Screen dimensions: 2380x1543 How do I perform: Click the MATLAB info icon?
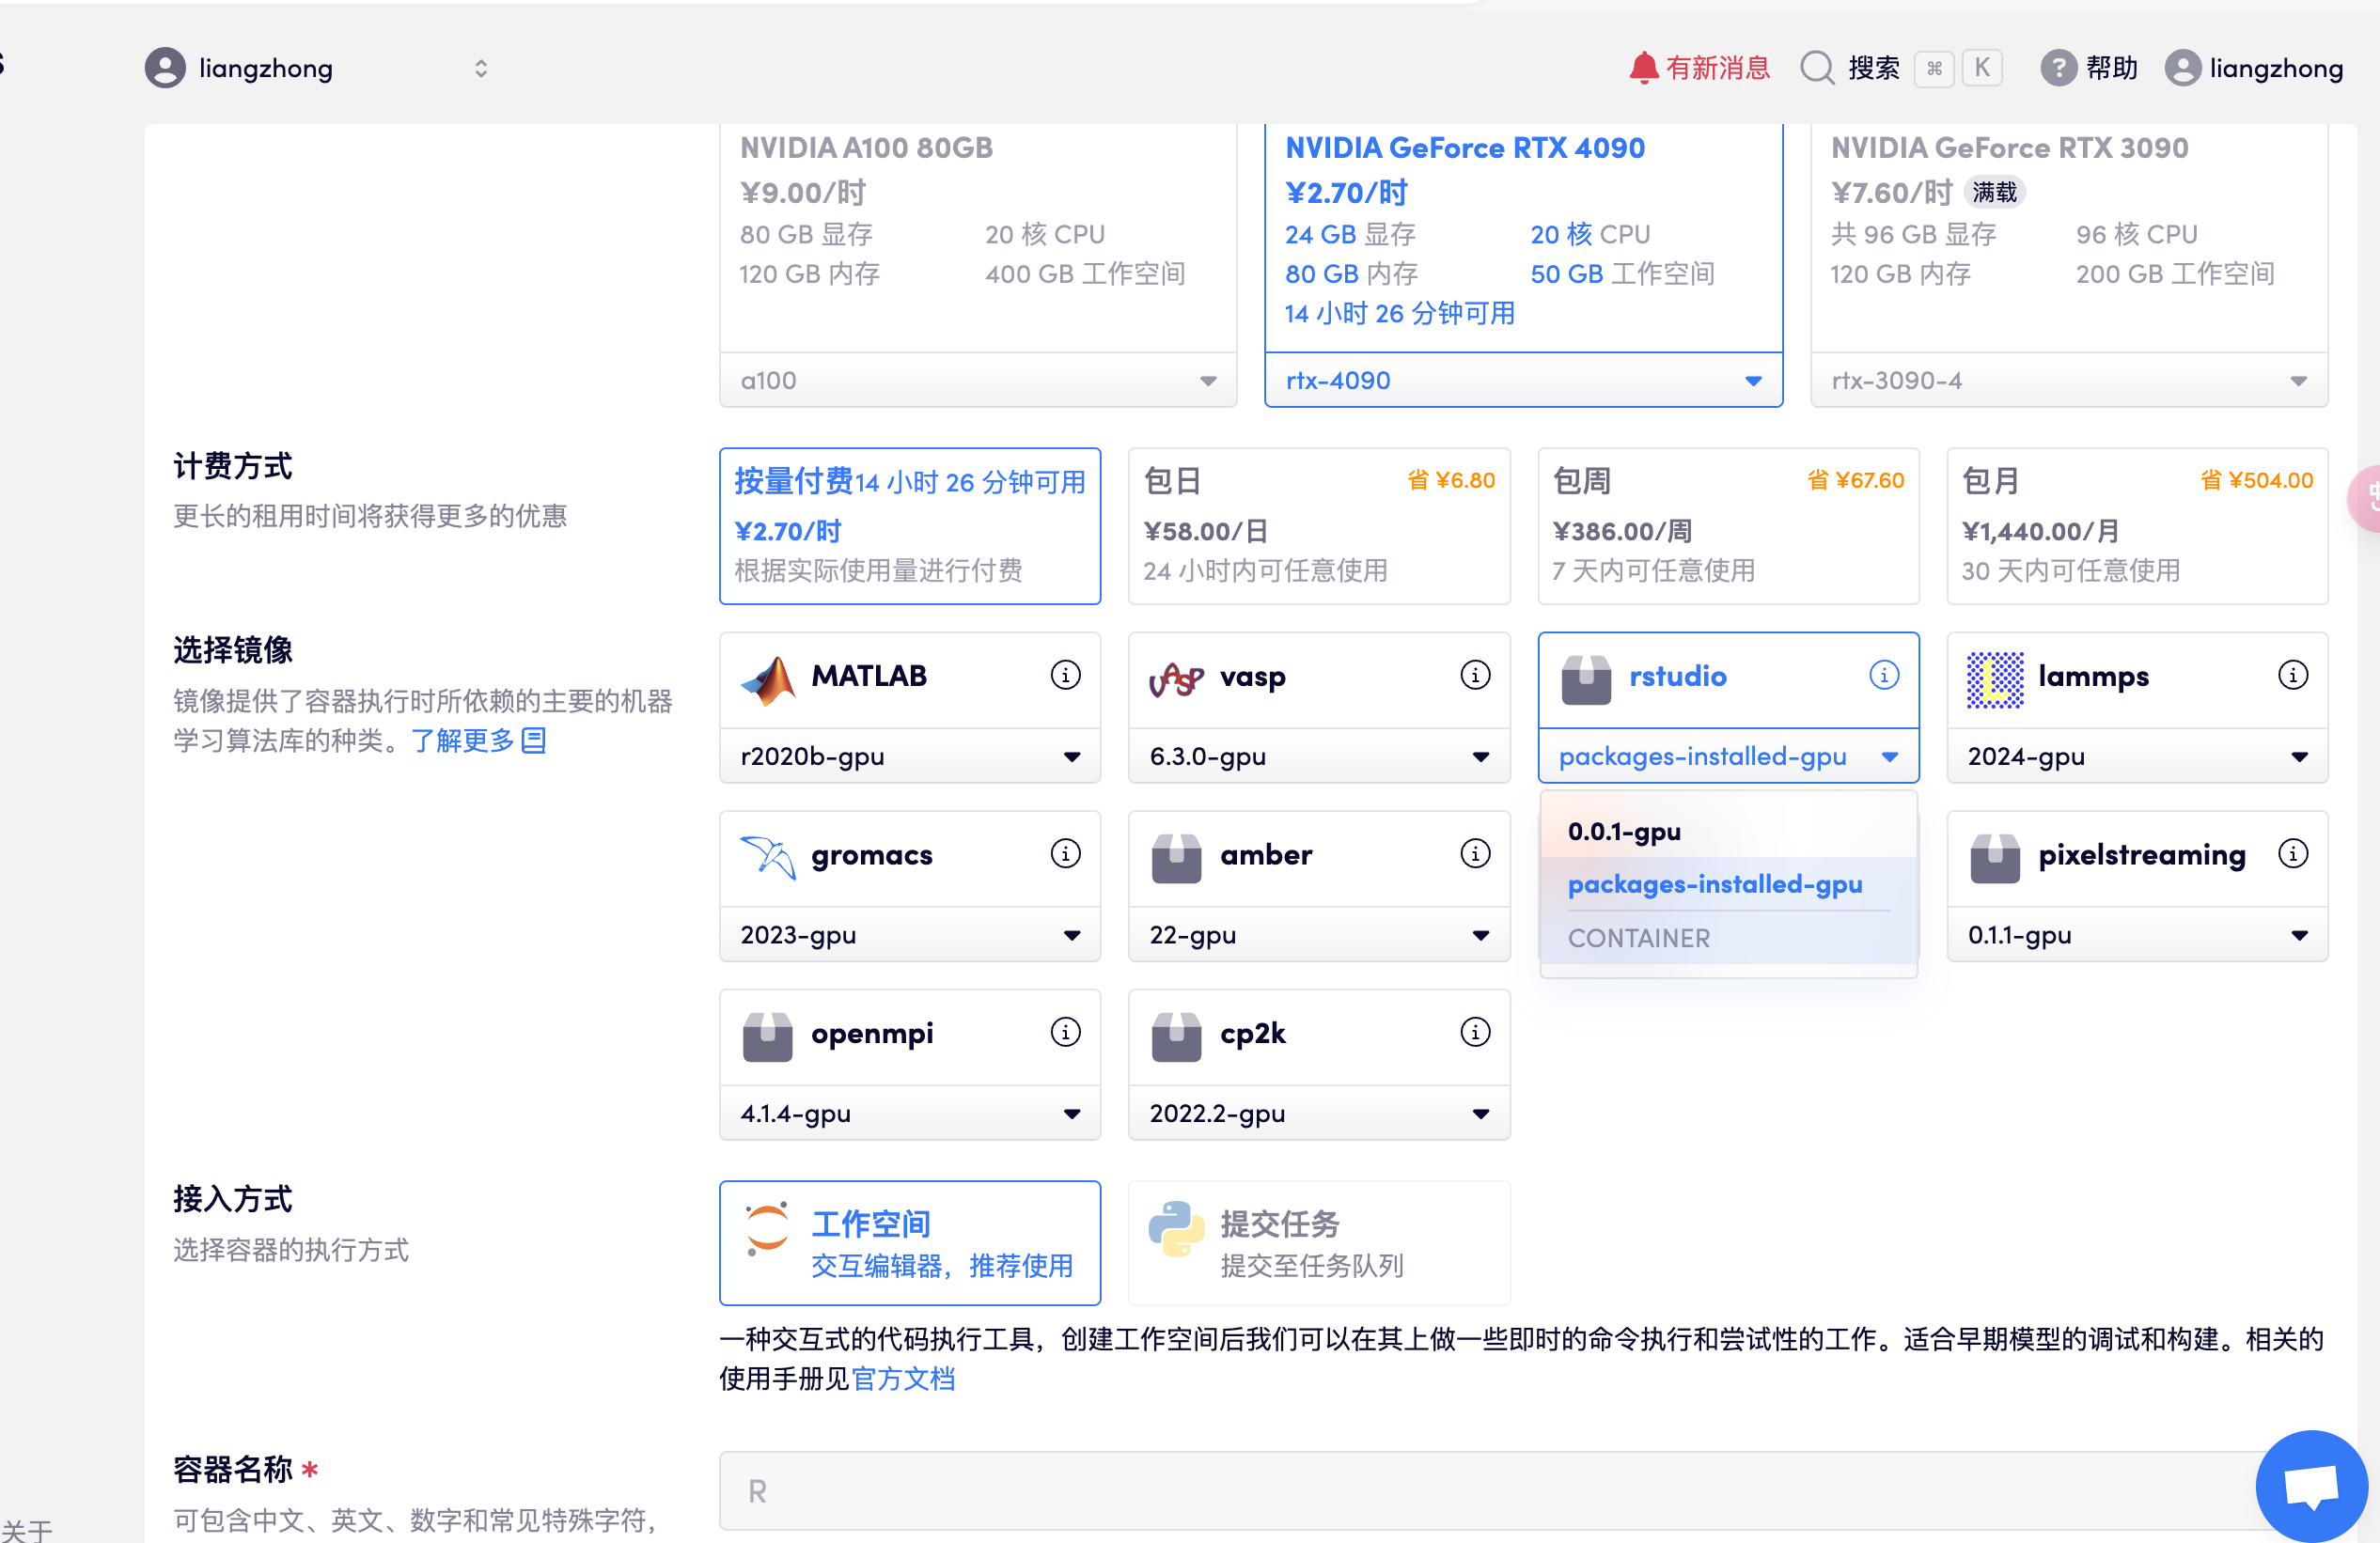tap(1065, 675)
